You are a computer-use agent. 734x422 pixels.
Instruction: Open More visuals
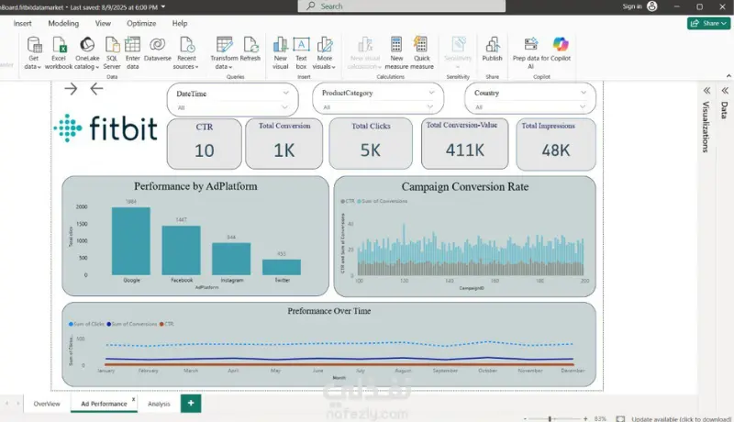coord(324,53)
